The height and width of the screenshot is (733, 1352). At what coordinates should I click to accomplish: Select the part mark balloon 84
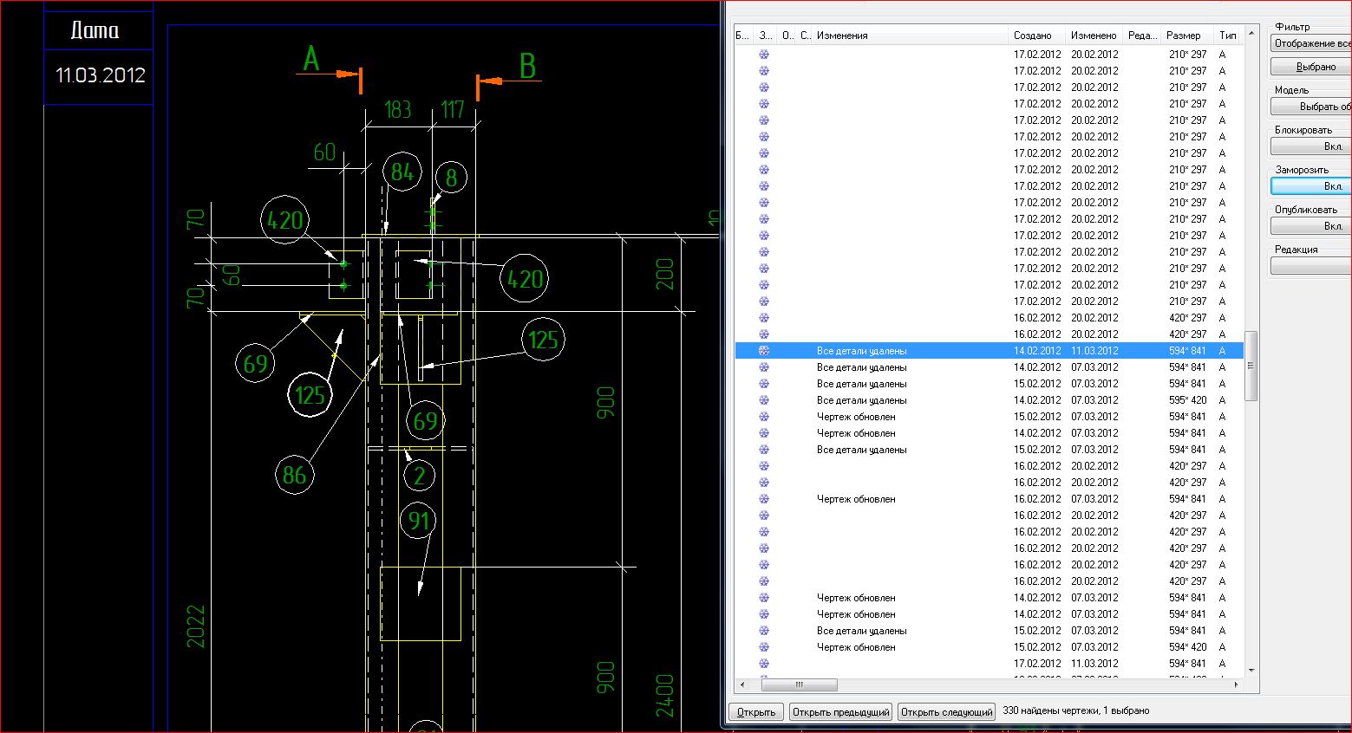tap(402, 172)
